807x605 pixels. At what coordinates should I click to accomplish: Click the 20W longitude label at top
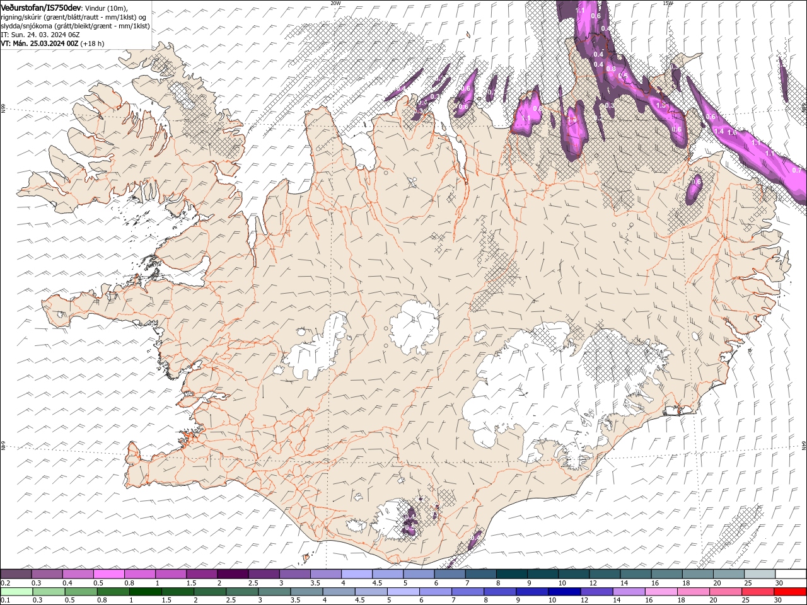[335, 3]
